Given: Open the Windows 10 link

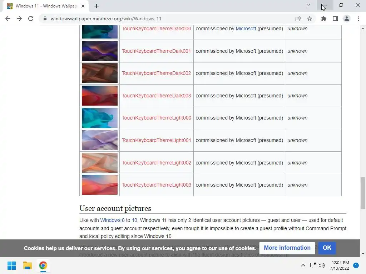Looking at the screenshot, I should click(x=134, y=220).
